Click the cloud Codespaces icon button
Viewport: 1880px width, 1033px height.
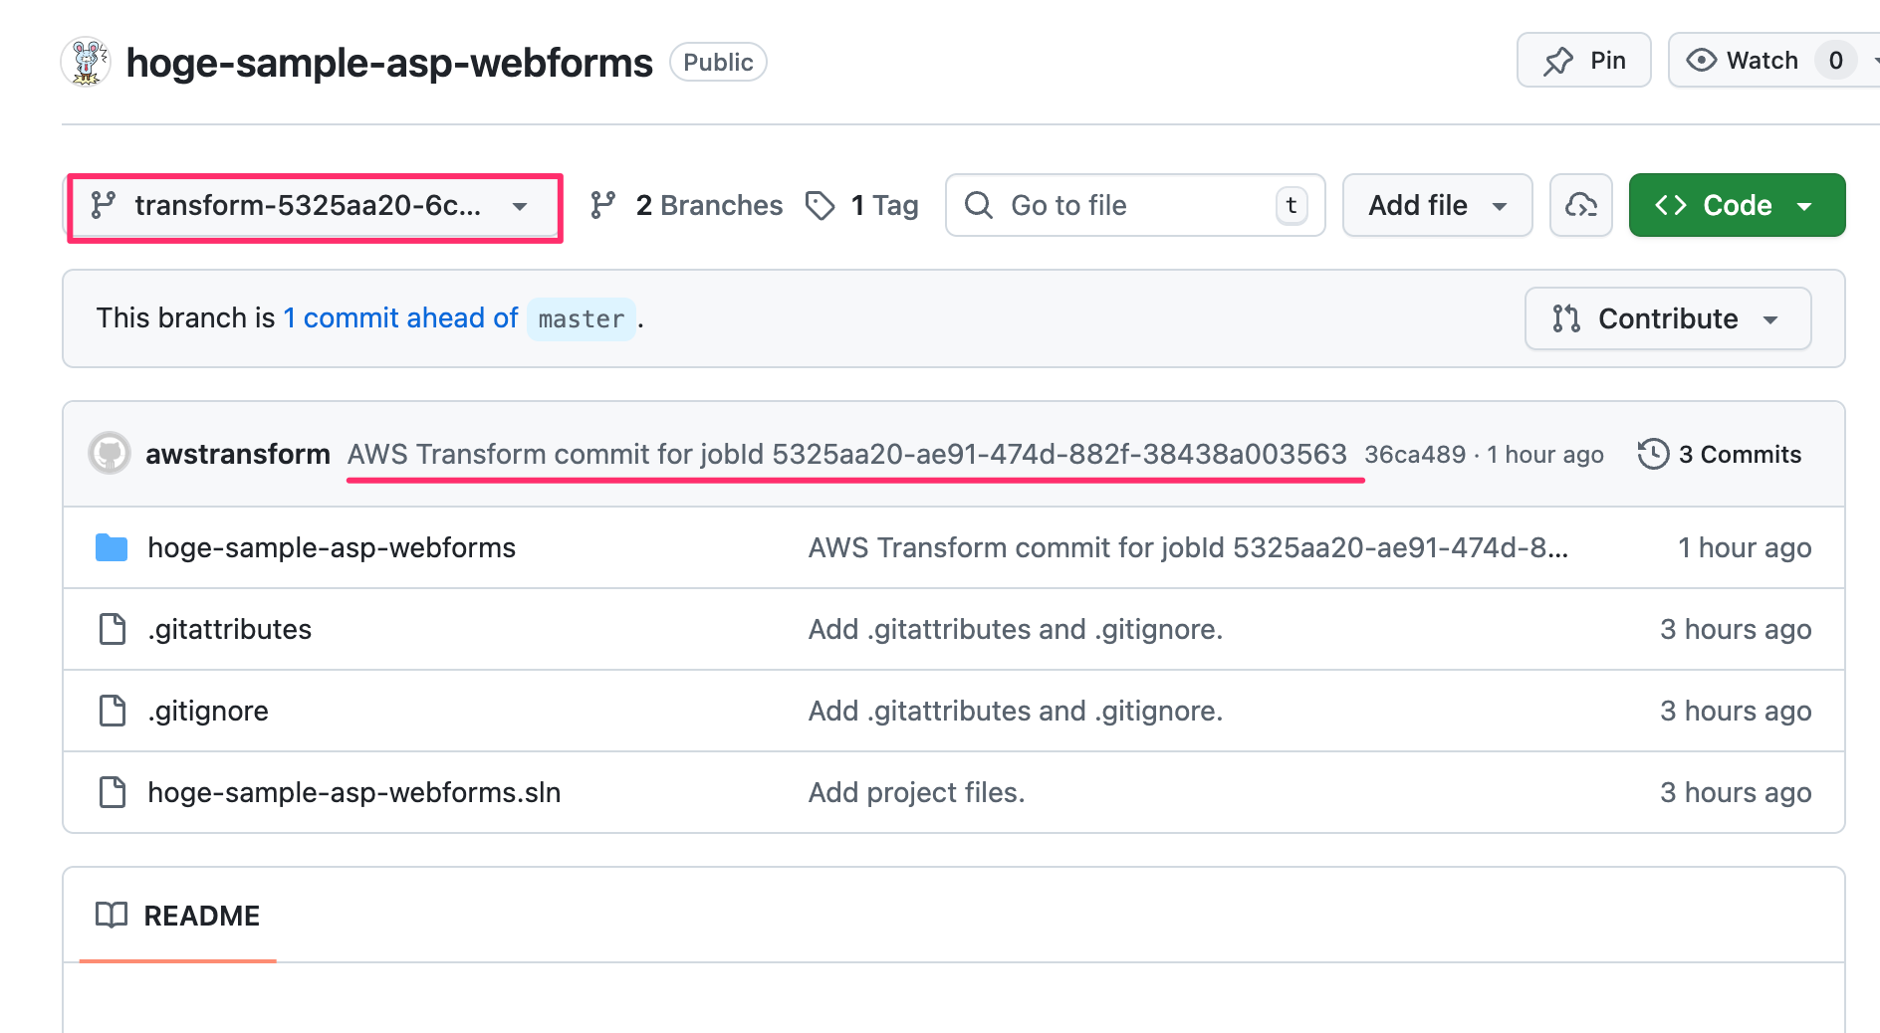pyautogui.click(x=1580, y=205)
